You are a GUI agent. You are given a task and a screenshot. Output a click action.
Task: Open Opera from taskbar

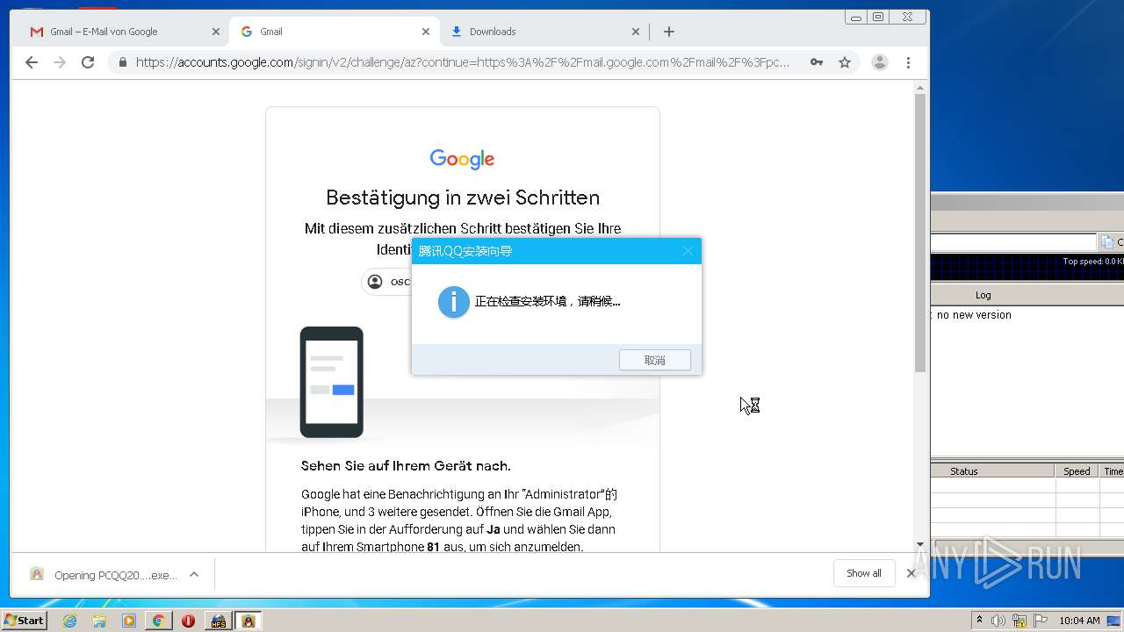click(188, 621)
